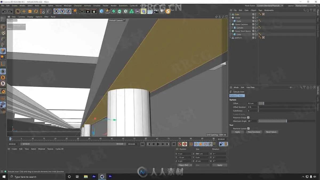The height and width of the screenshot is (180, 320).
Task: Open the Render Settings icon
Action: click(x=94, y=11)
